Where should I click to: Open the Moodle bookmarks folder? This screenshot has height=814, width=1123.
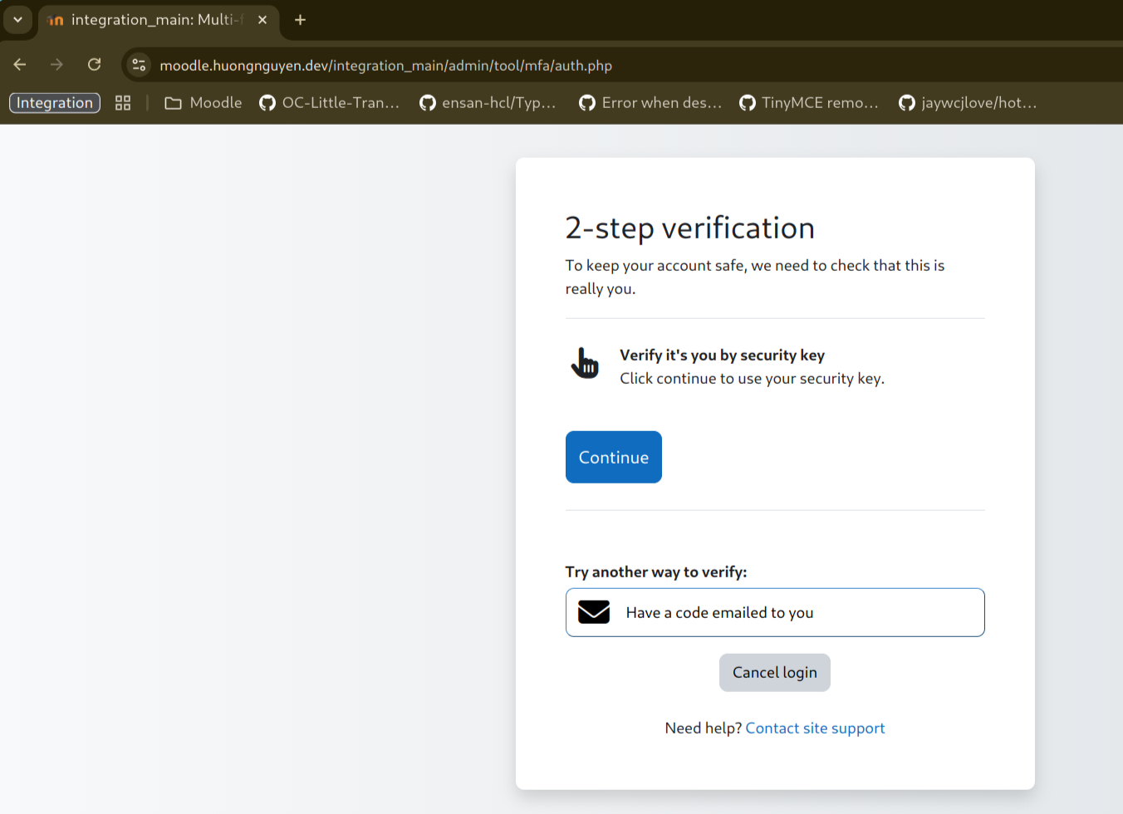point(204,103)
